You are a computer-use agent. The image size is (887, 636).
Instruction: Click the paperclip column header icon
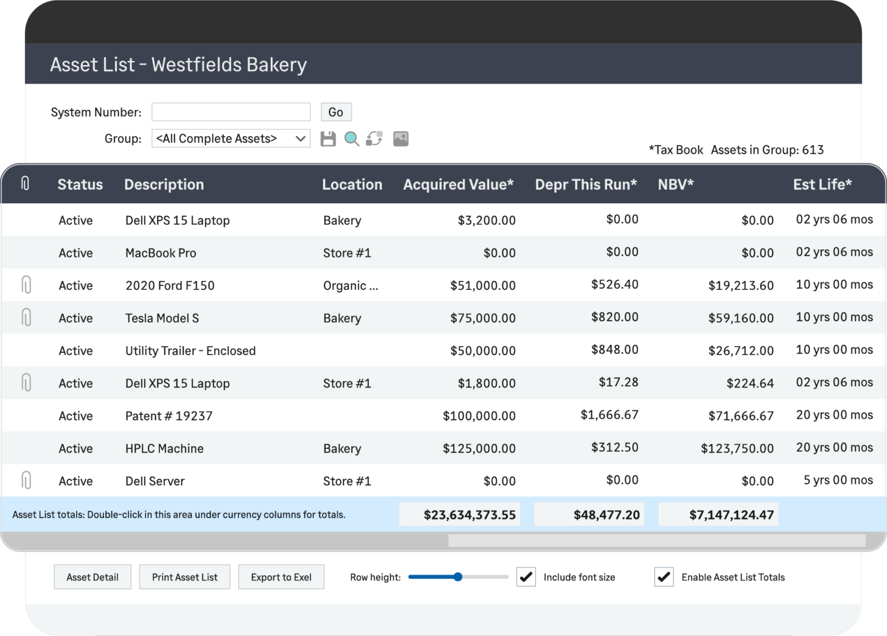click(25, 184)
